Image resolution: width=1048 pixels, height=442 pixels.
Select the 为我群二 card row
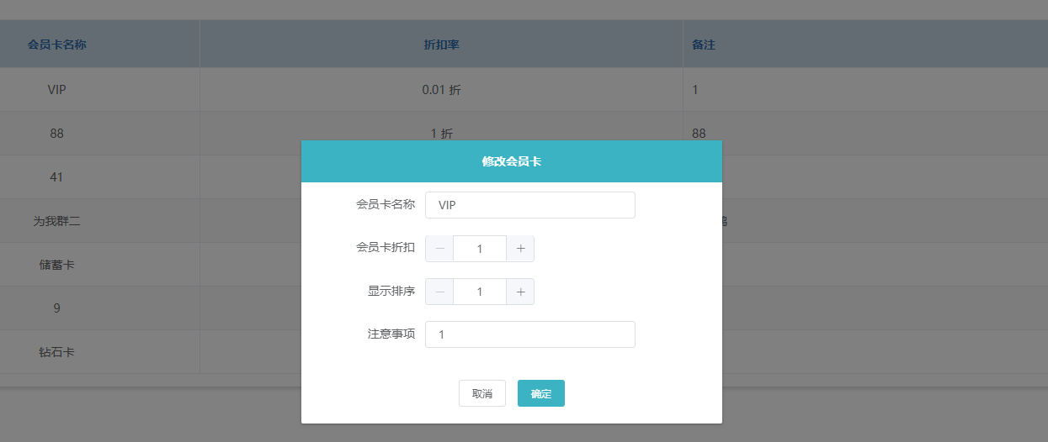(x=57, y=221)
